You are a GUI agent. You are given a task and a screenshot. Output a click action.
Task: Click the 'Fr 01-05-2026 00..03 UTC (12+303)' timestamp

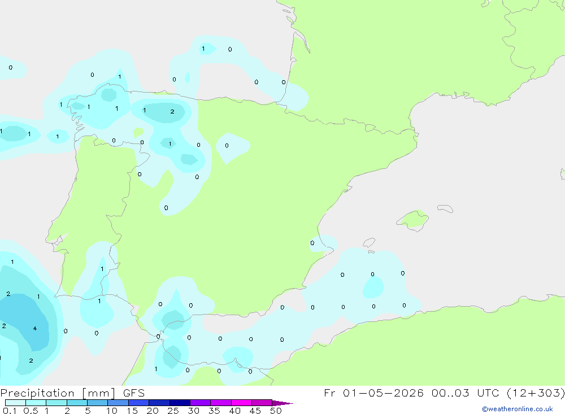(x=444, y=393)
